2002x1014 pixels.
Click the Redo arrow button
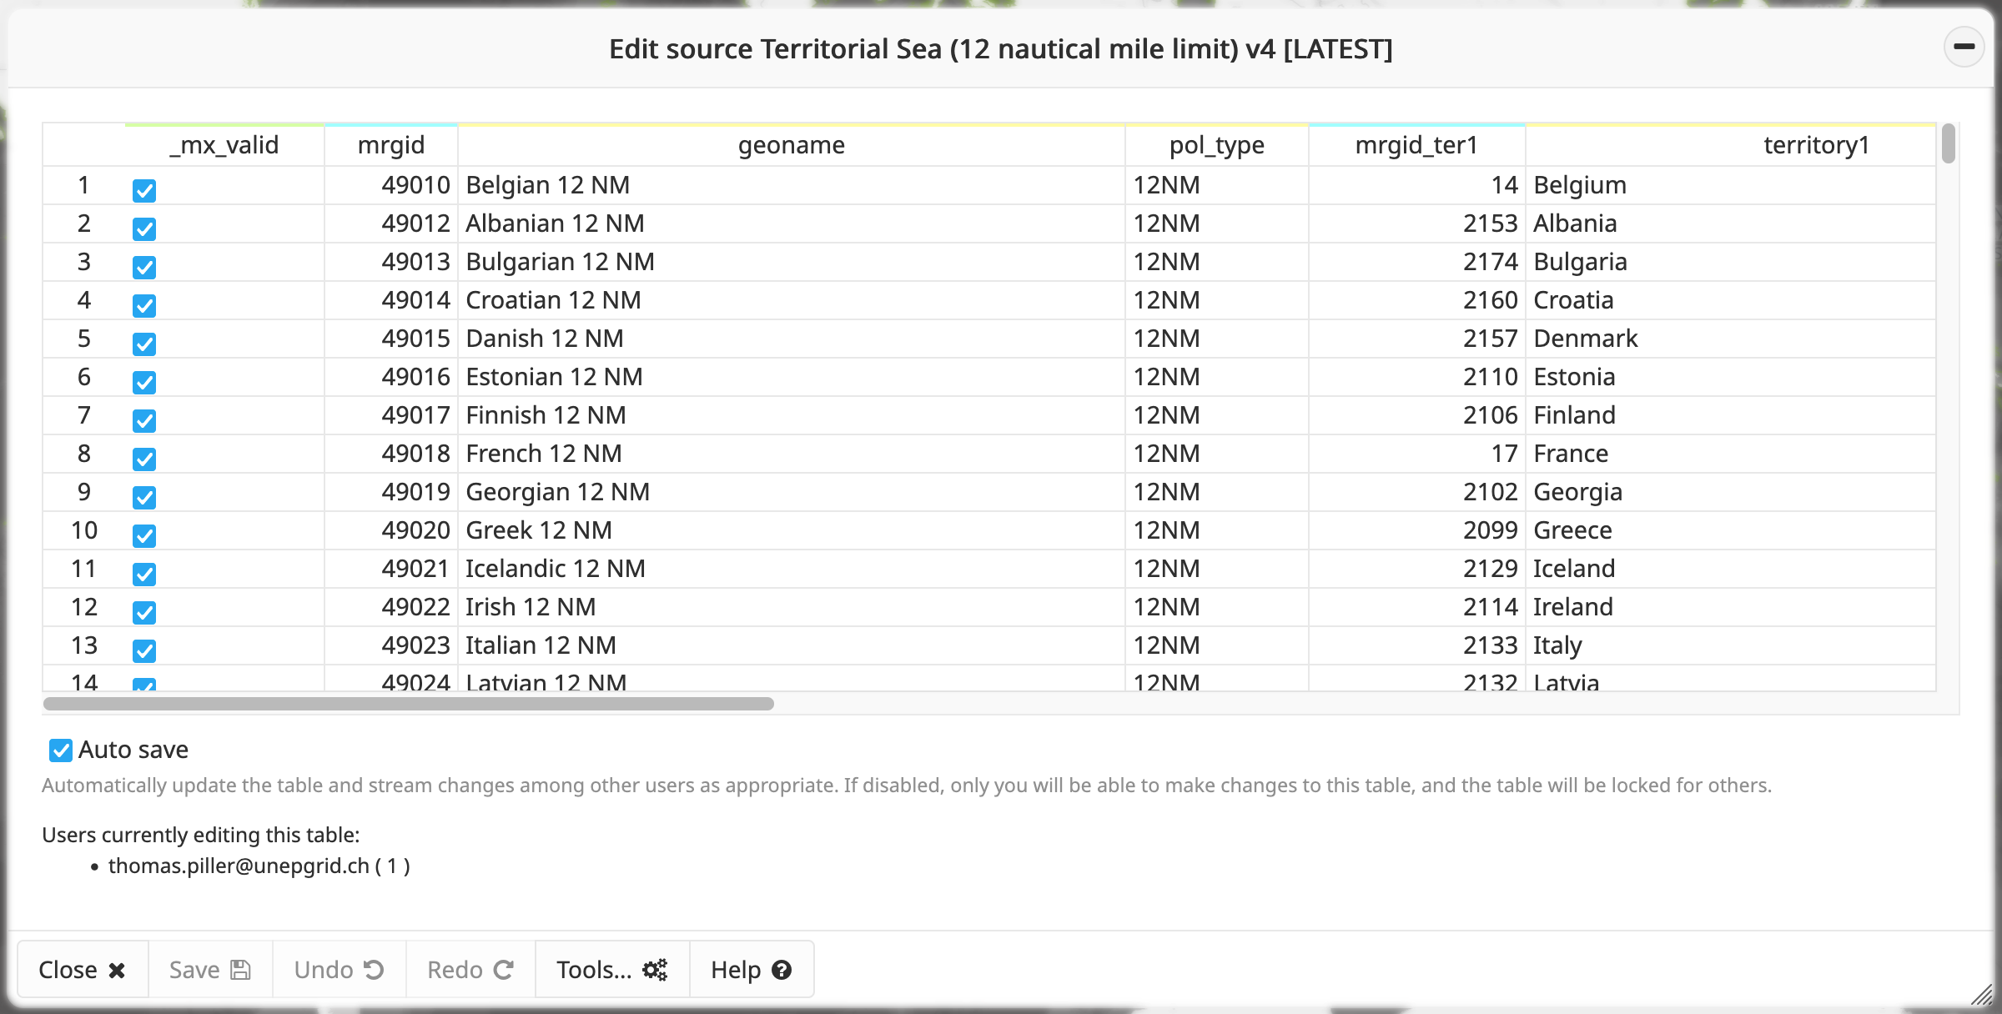point(470,970)
